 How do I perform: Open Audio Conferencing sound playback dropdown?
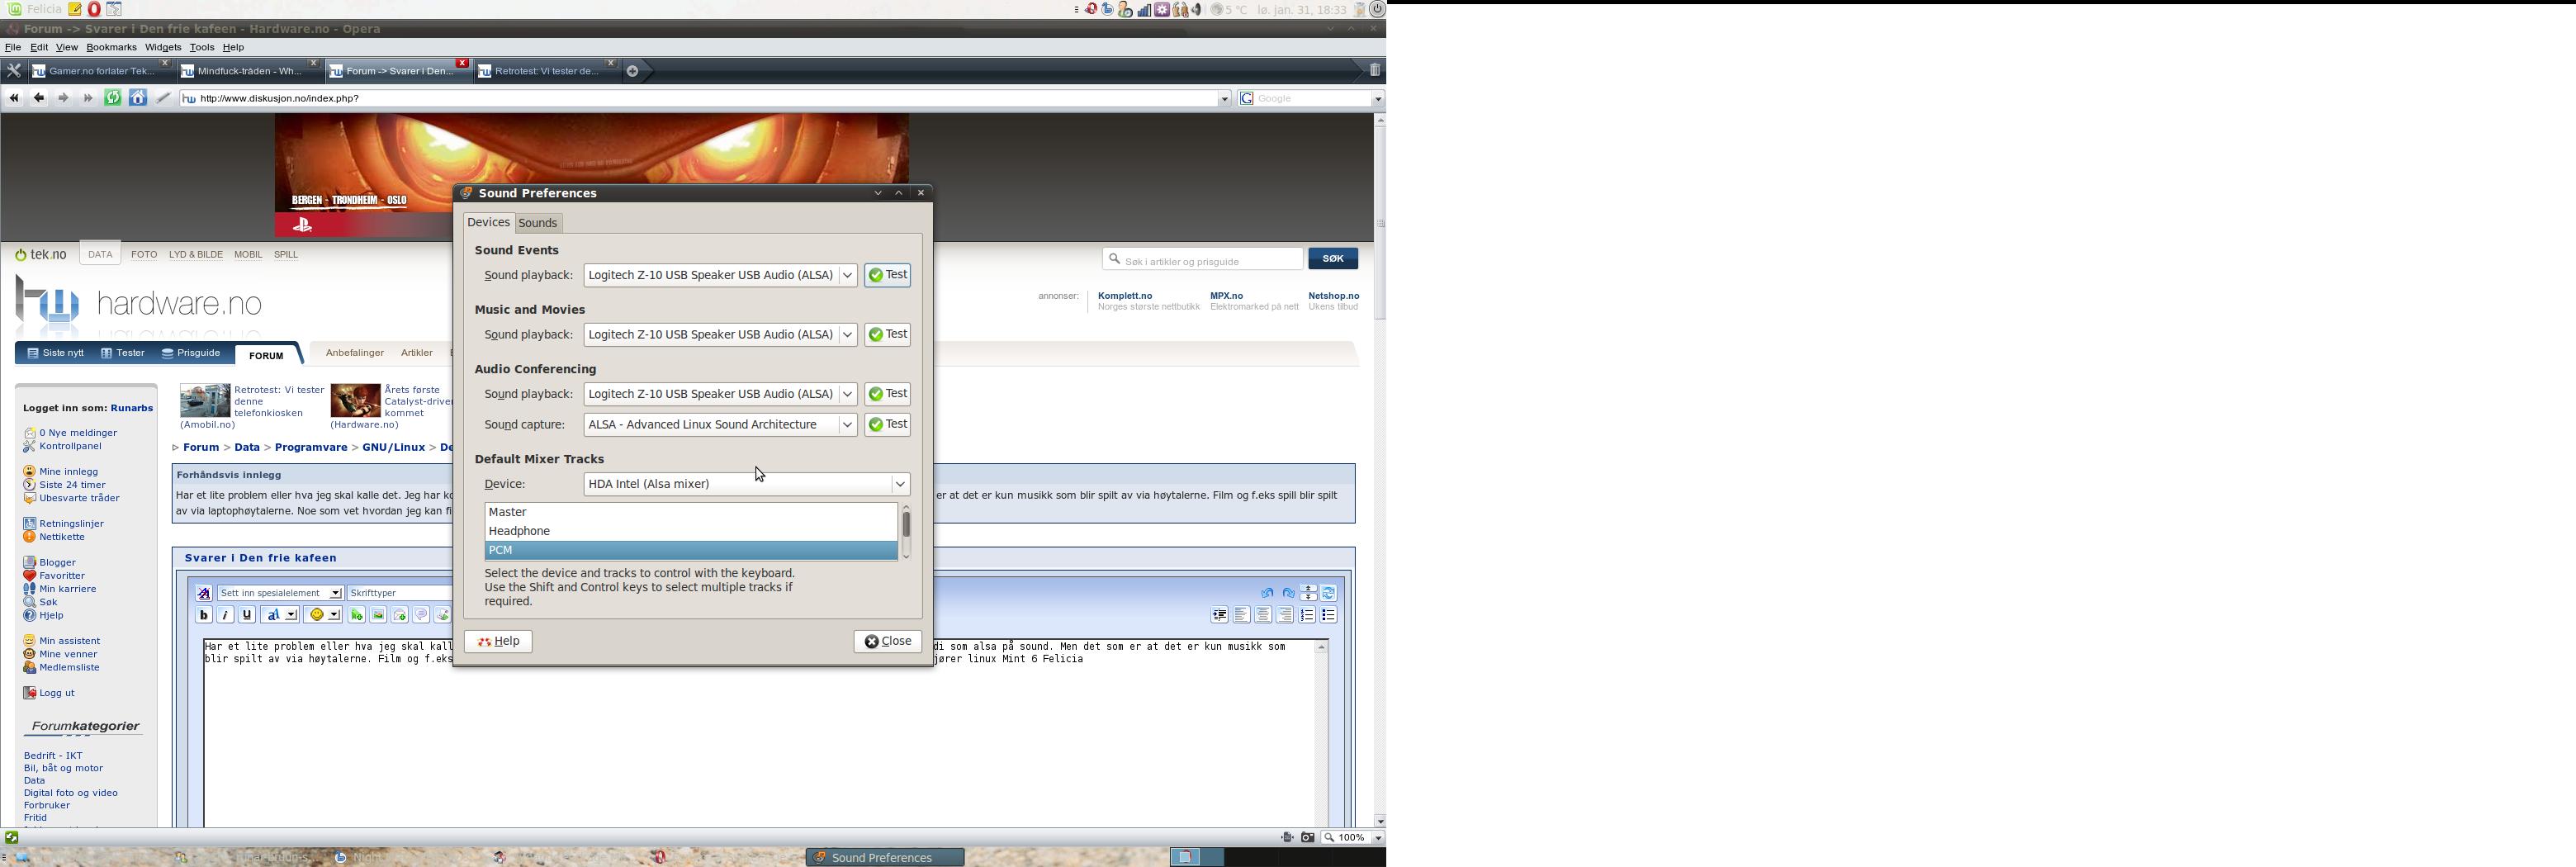click(x=720, y=395)
